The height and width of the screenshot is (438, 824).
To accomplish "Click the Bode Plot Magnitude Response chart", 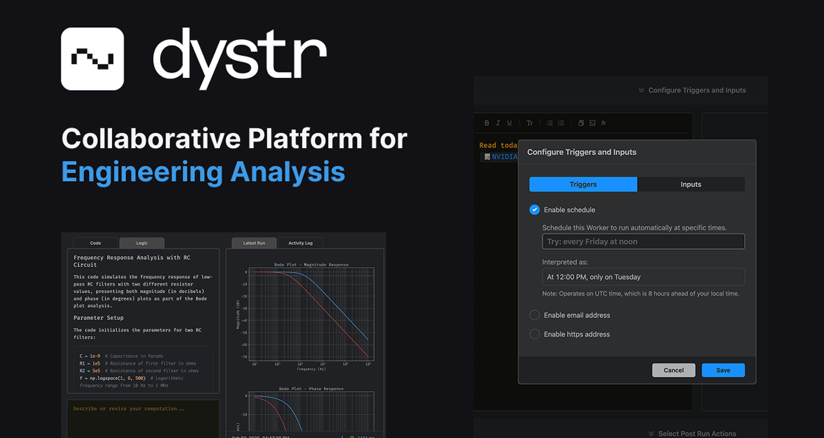I will [306, 317].
